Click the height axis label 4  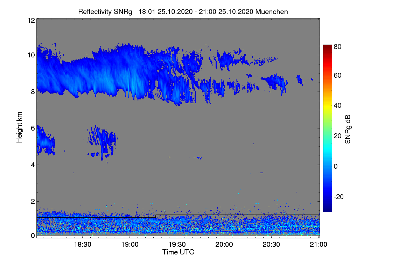coord(33,165)
